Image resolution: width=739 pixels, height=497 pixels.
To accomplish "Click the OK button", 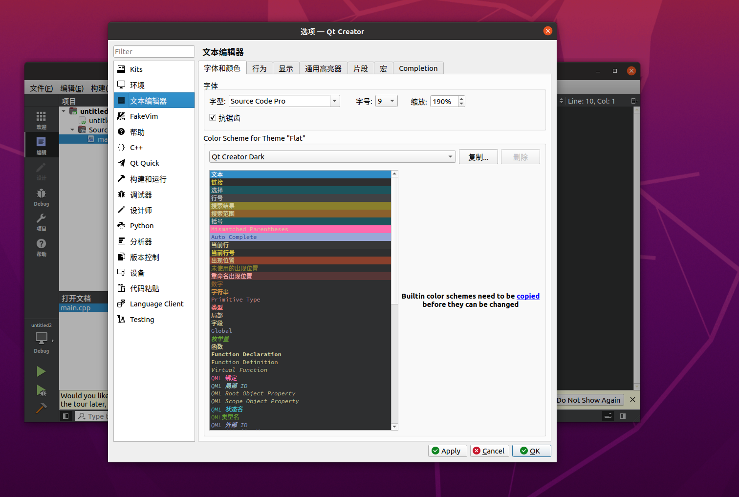I will 532,451.
